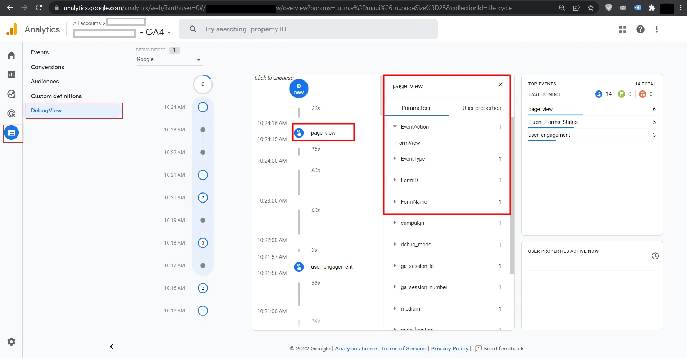
Task: Click the browser address bar URL
Action: click(x=288, y=8)
